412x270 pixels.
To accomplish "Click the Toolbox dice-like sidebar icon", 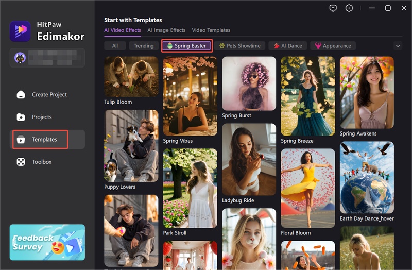I will tap(21, 162).
